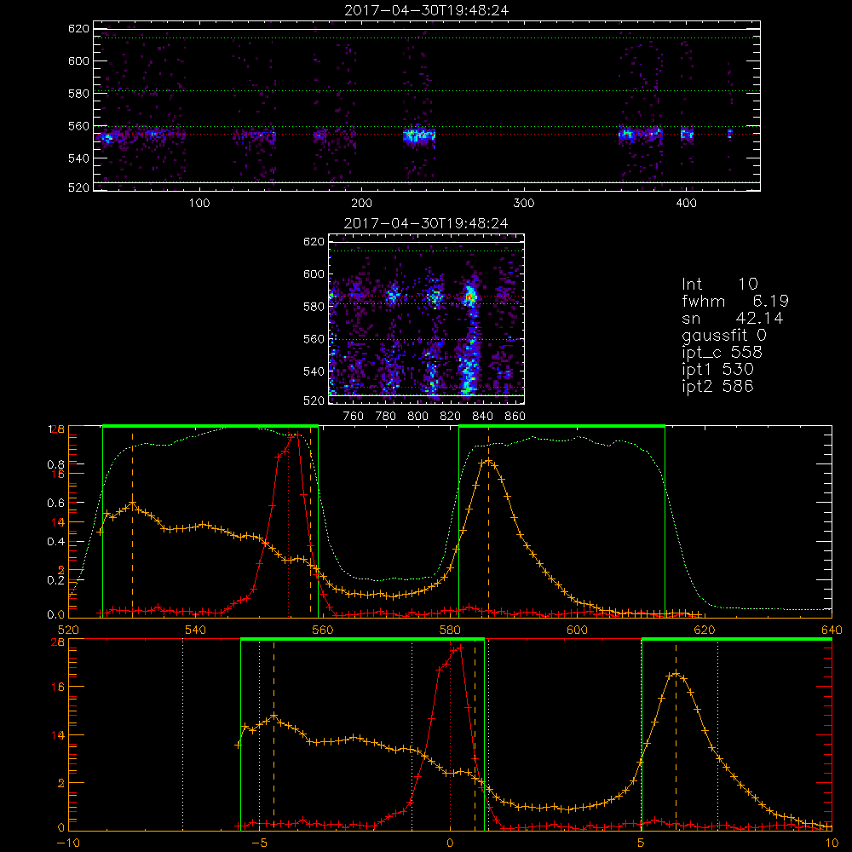
Task: Click x-axis label 200 on top plot
Action: point(361,204)
